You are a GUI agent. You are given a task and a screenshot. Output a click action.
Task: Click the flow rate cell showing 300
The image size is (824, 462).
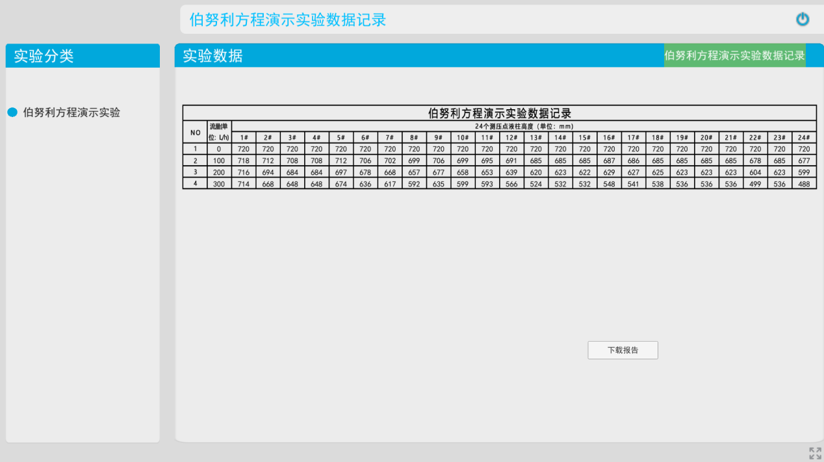219,184
